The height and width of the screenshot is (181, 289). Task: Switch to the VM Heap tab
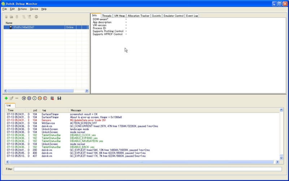click(120, 16)
